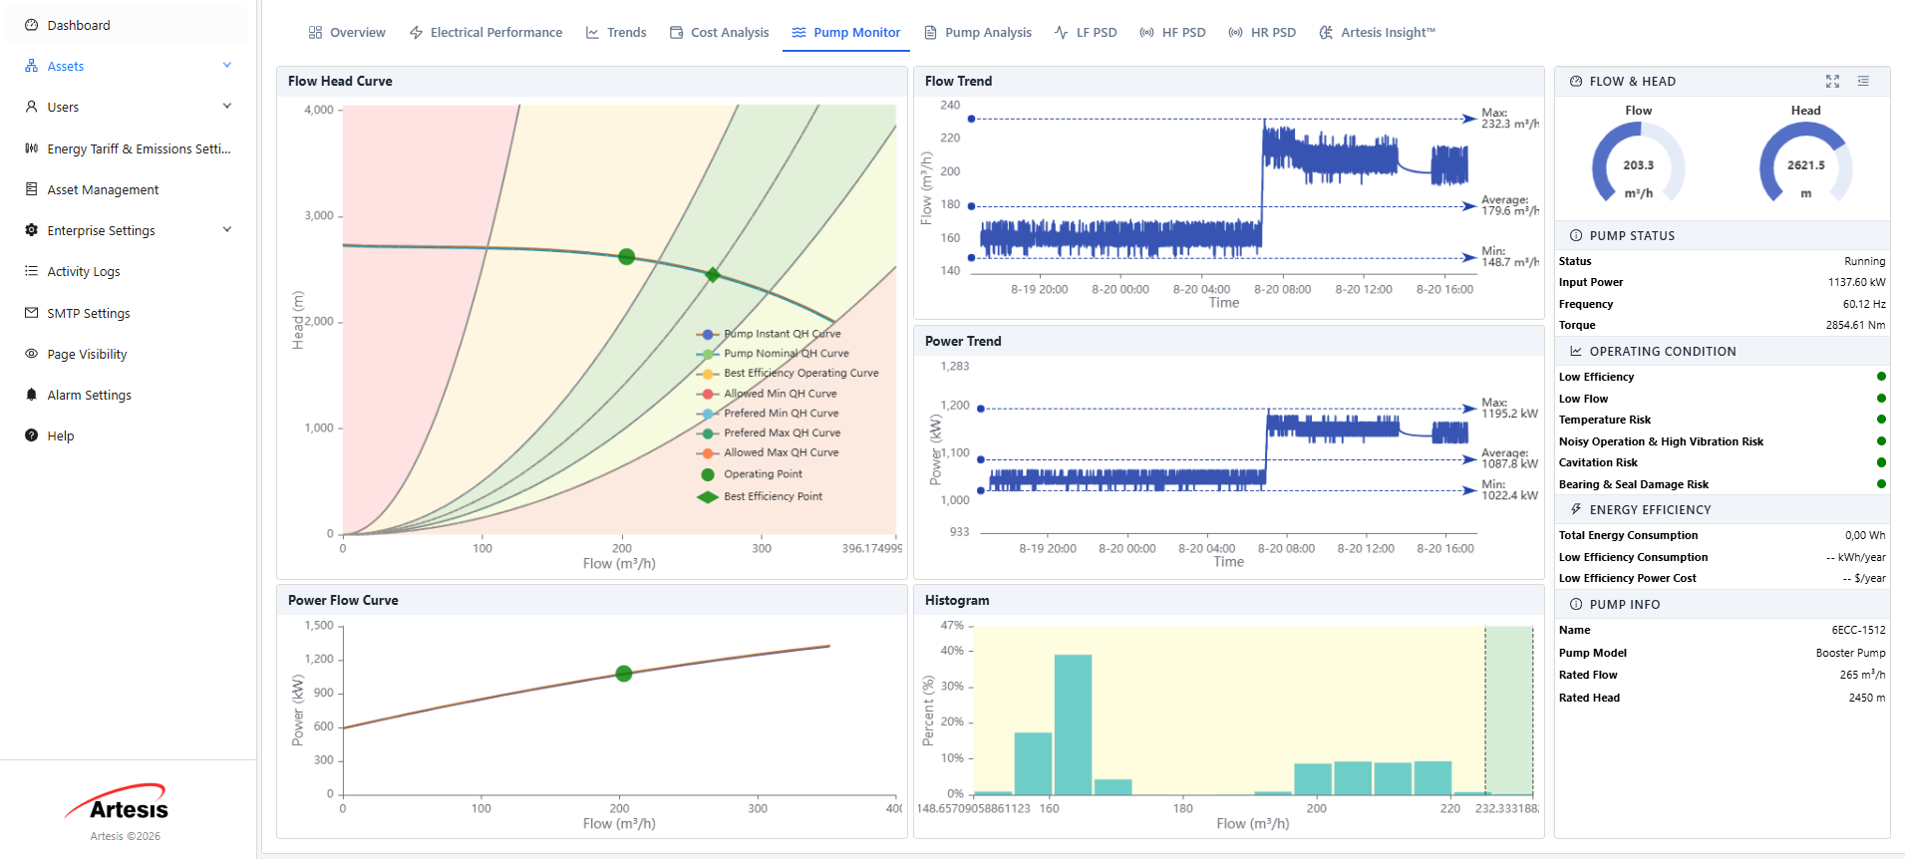The width and height of the screenshot is (1905, 859).
Task: Click the Cost Analysis icon
Action: tap(676, 33)
